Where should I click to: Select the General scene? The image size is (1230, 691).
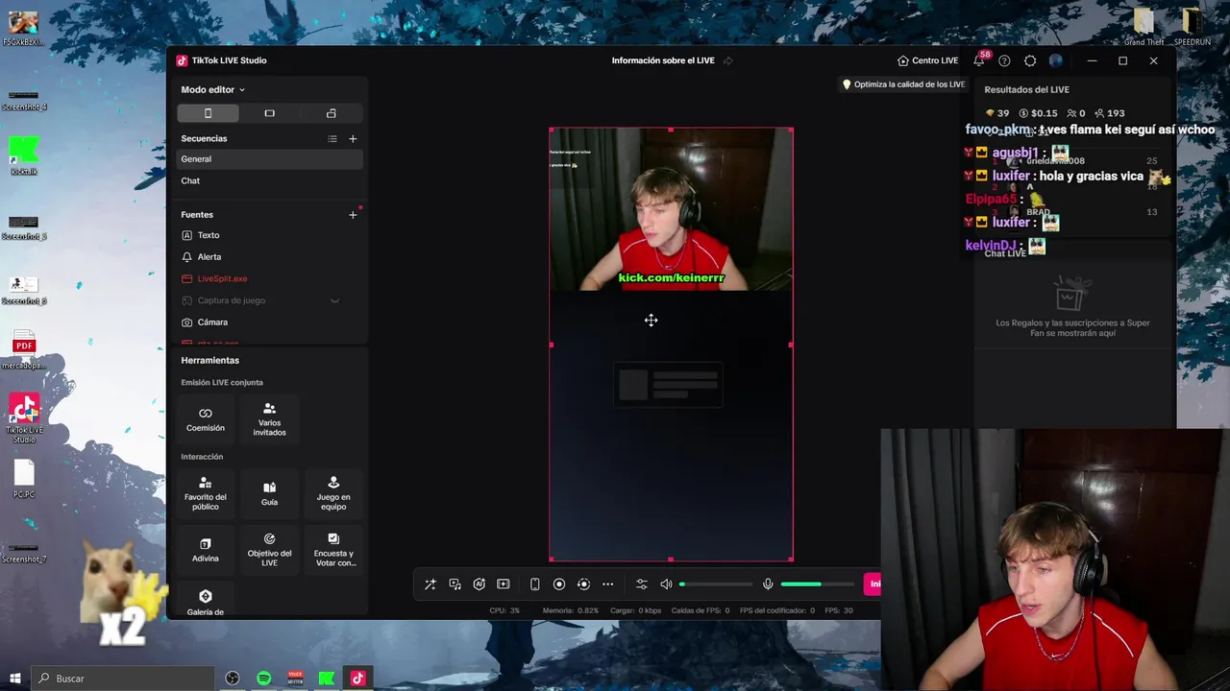269,159
